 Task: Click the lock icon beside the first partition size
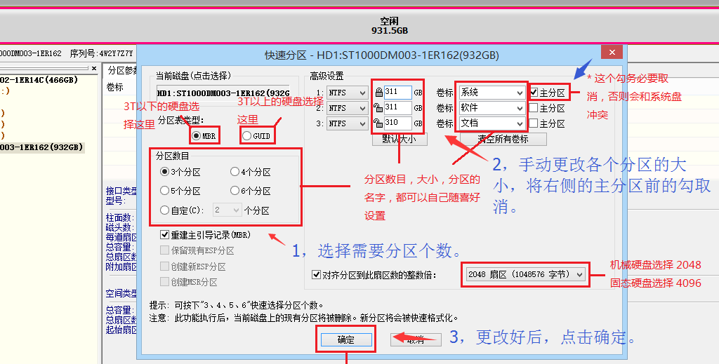coord(379,93)
